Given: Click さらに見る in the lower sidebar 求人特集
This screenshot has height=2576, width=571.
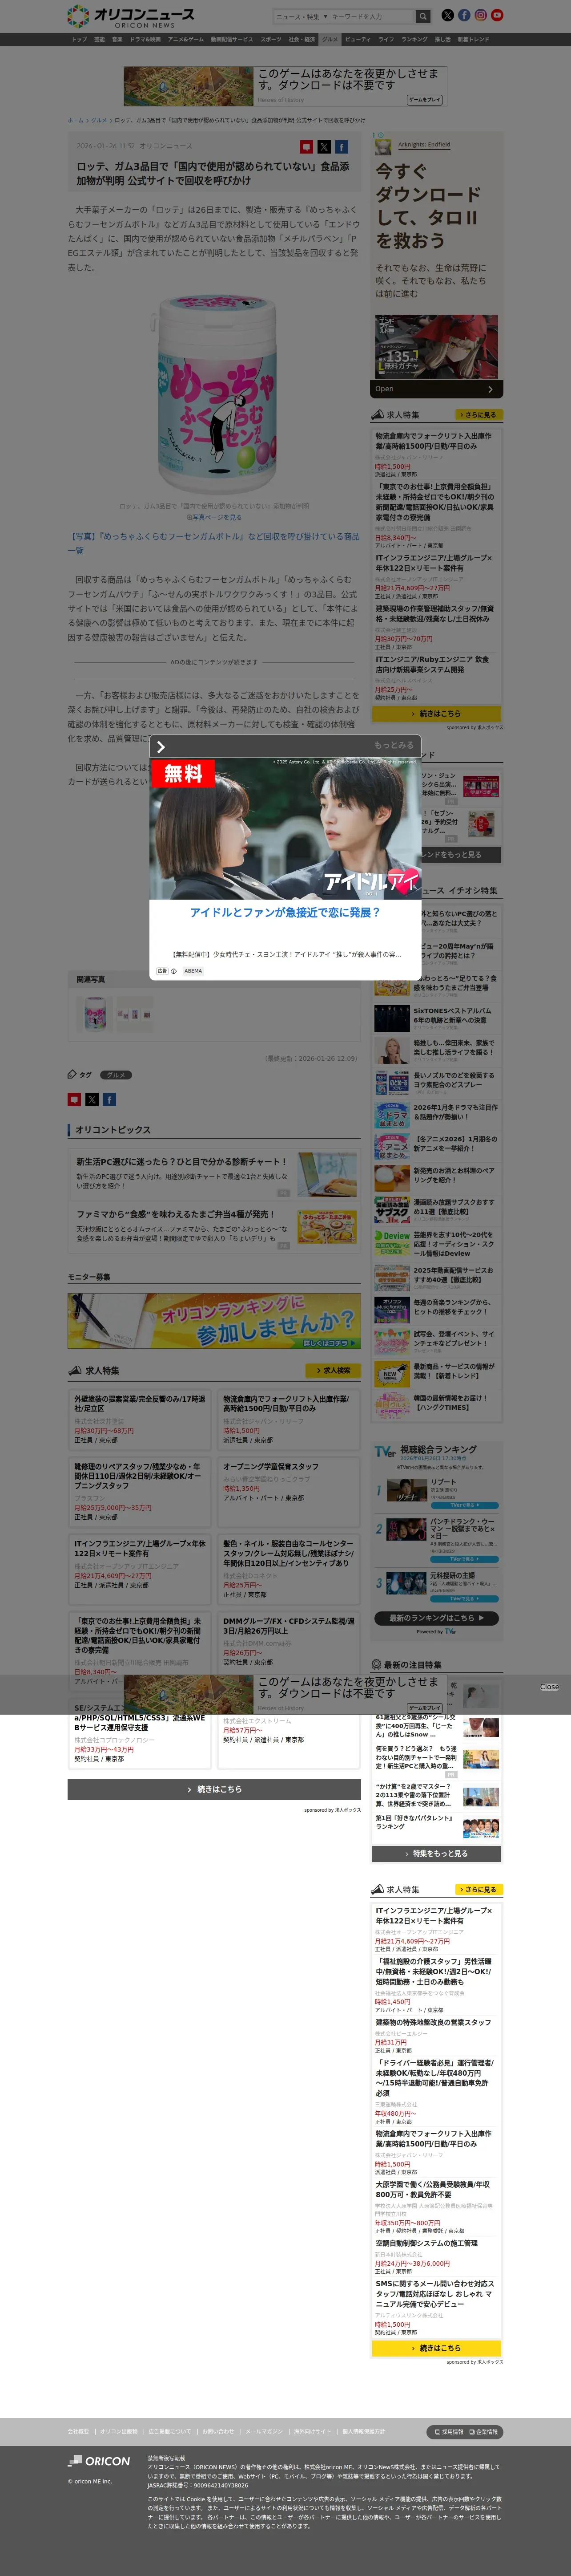Looking at the screenshot, I should (478, 1890).
